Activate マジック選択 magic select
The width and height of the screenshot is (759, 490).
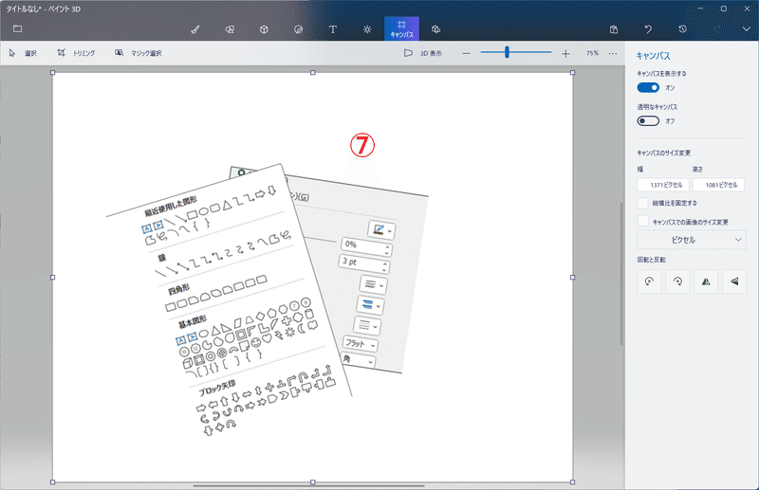point(138,53)
